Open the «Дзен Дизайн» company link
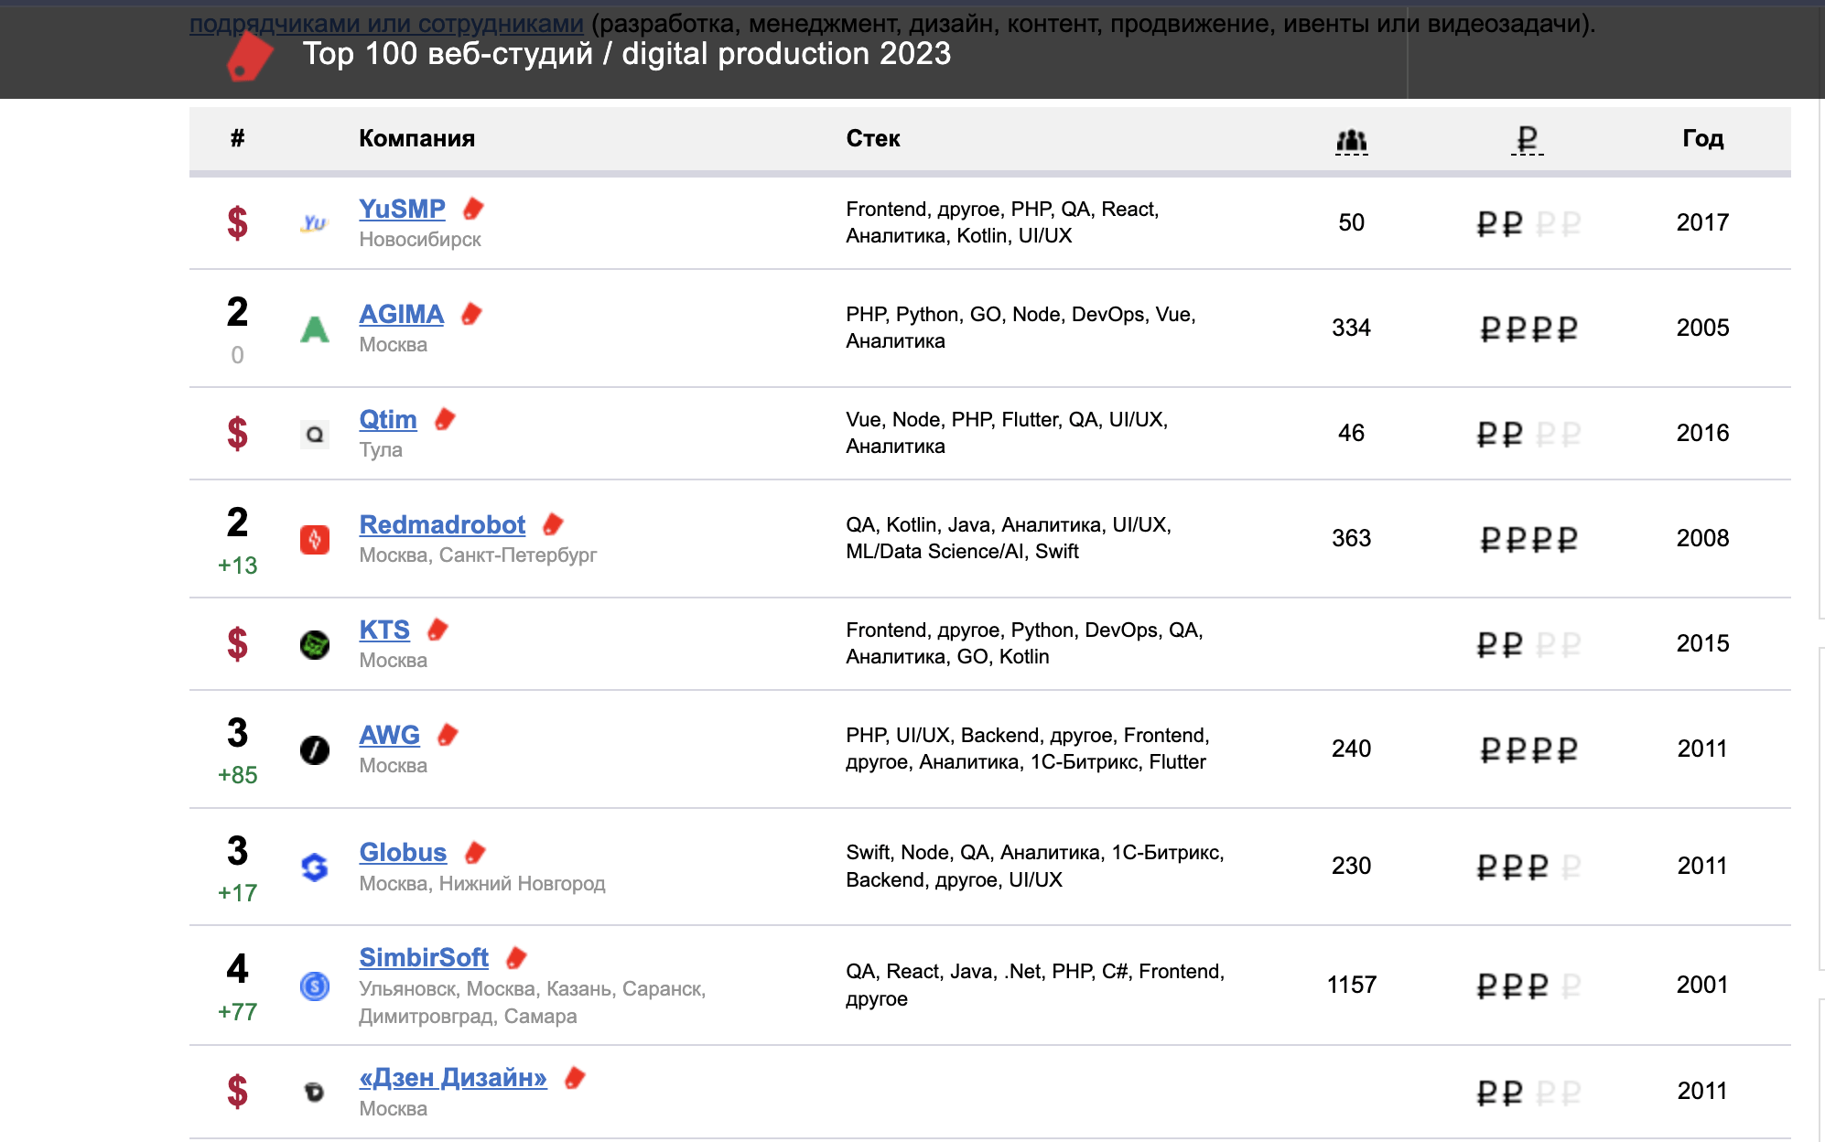 (x=452, y=1077)
